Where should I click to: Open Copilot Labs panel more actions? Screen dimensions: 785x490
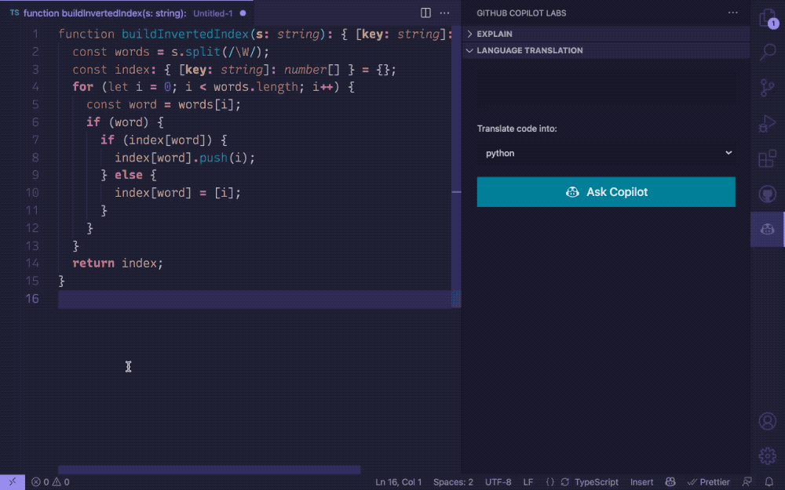pos(733,13)
